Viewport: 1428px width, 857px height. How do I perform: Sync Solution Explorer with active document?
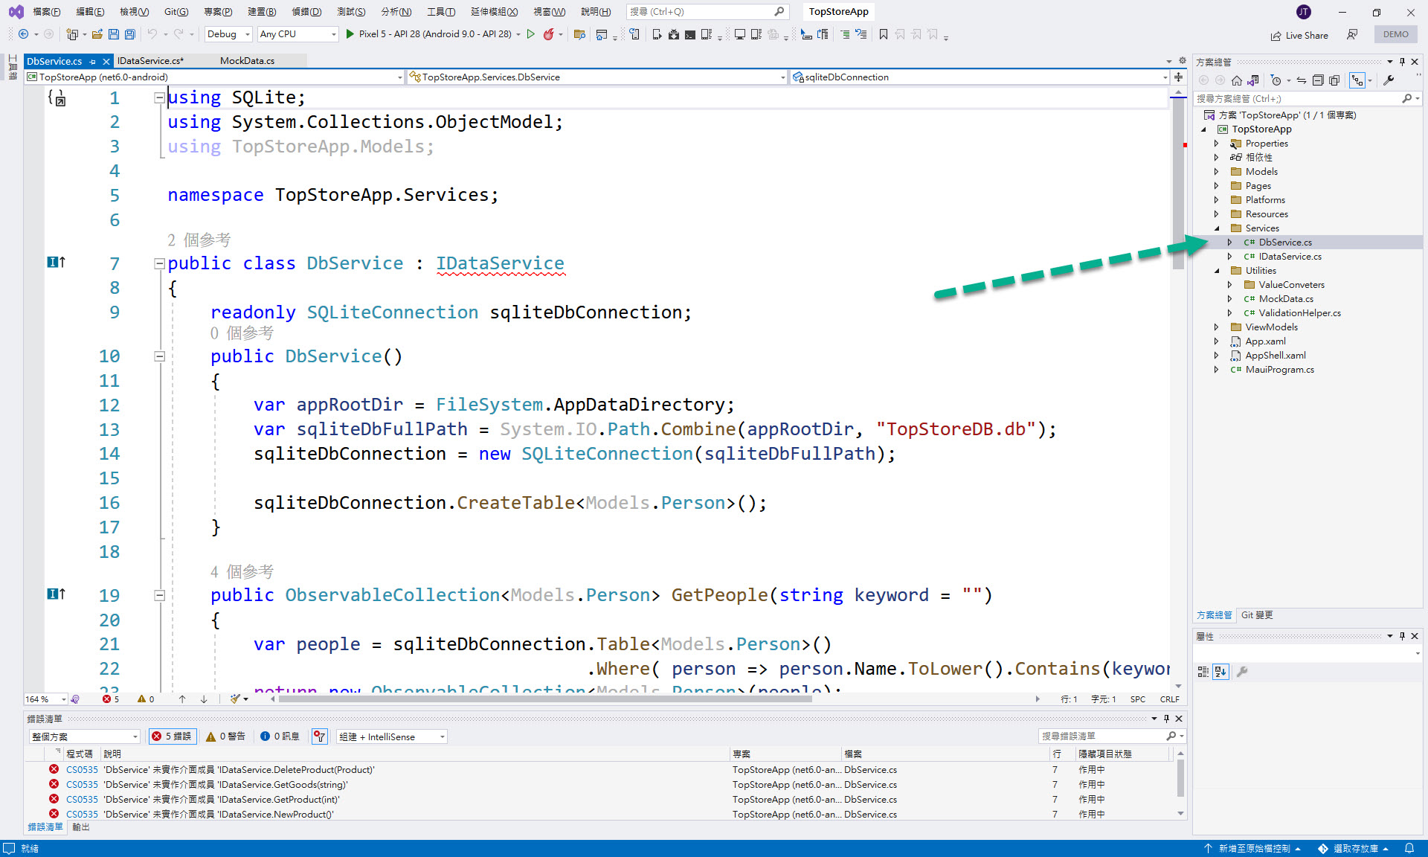click(1301, 80)
